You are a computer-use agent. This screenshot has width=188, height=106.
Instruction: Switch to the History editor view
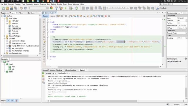coord(52,16)
